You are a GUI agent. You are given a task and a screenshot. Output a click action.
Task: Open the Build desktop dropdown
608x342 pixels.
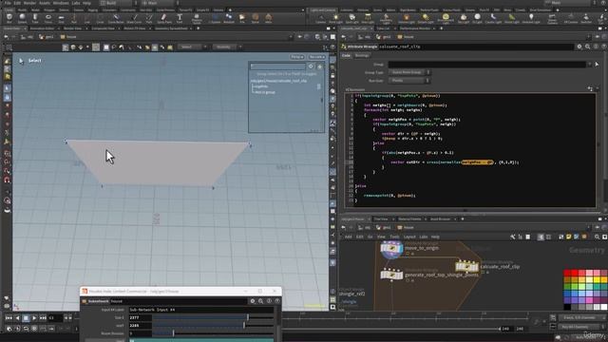click(x=118, y=3)
